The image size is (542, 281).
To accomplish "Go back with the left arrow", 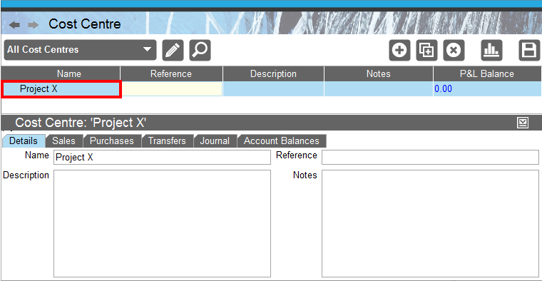I will 14,25.
